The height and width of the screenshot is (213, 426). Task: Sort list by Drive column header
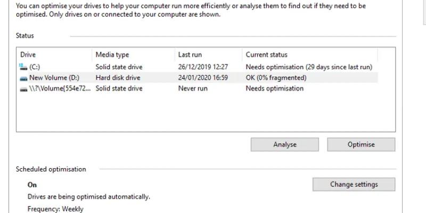click(x=54, y=55)
